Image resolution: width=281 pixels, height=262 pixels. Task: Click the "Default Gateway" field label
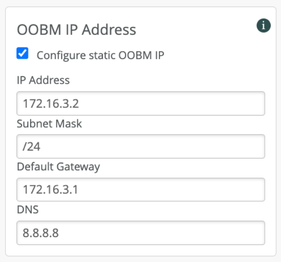[x=58, y=167]
